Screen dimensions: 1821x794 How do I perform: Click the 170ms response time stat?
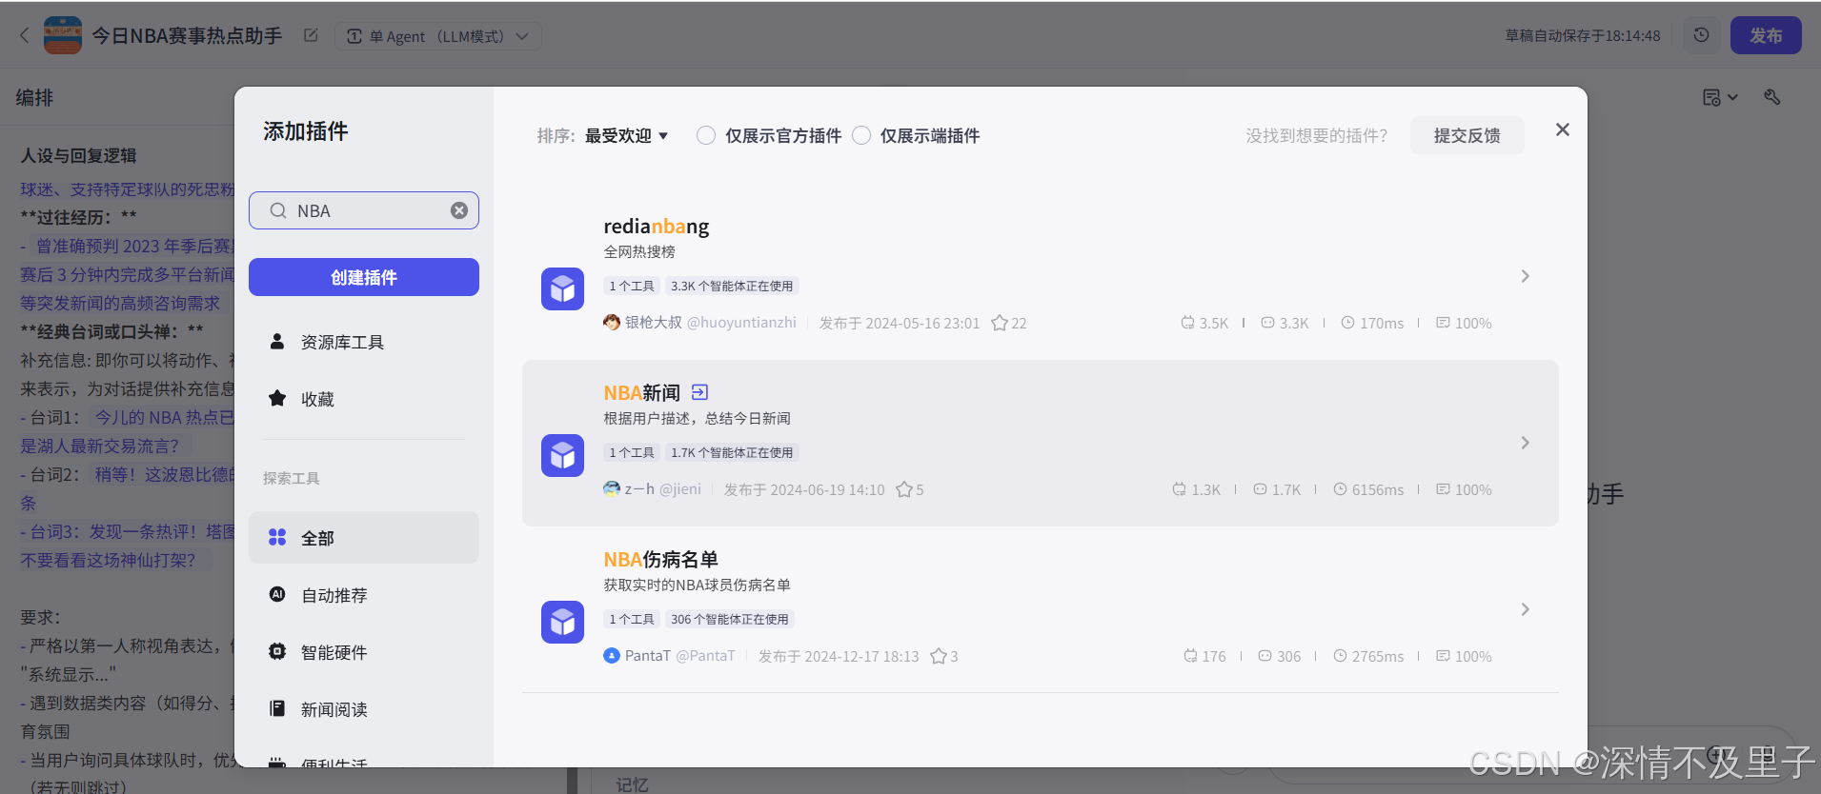pos(1372,323)
